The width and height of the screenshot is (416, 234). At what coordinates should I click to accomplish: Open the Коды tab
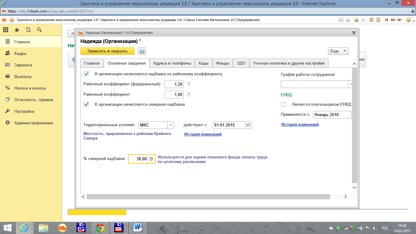[x=203, y=63]
